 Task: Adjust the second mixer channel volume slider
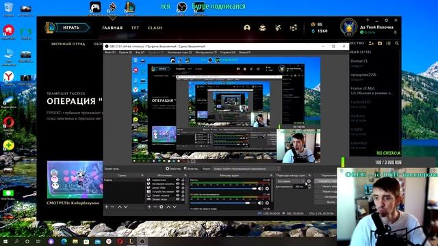223,203
